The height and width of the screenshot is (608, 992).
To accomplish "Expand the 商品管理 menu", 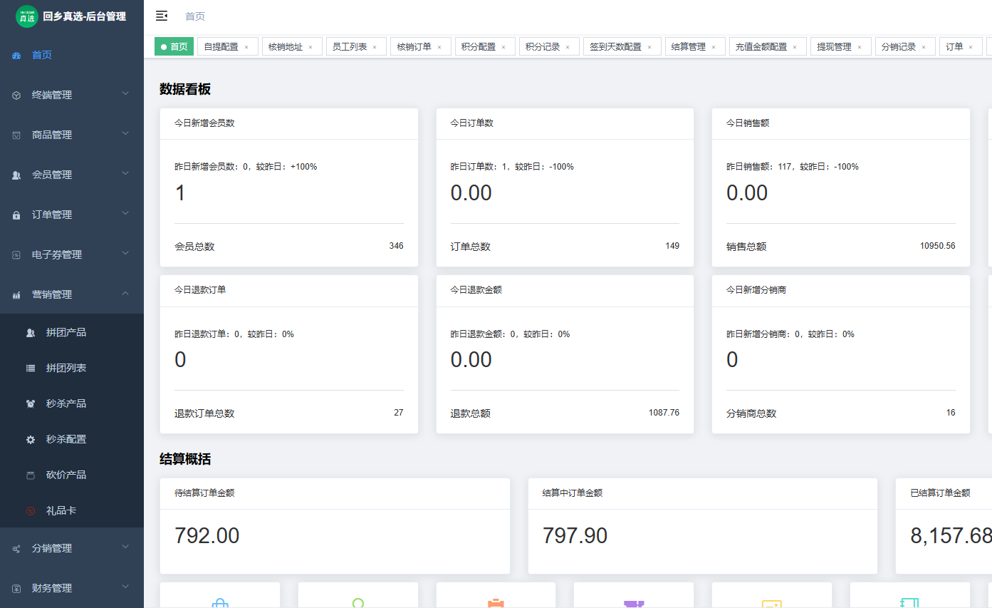I will tap(71, 135).
